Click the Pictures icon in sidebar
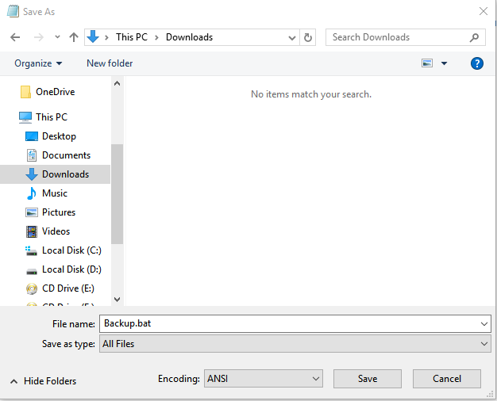The image size is (497, 401). [32, 212]
